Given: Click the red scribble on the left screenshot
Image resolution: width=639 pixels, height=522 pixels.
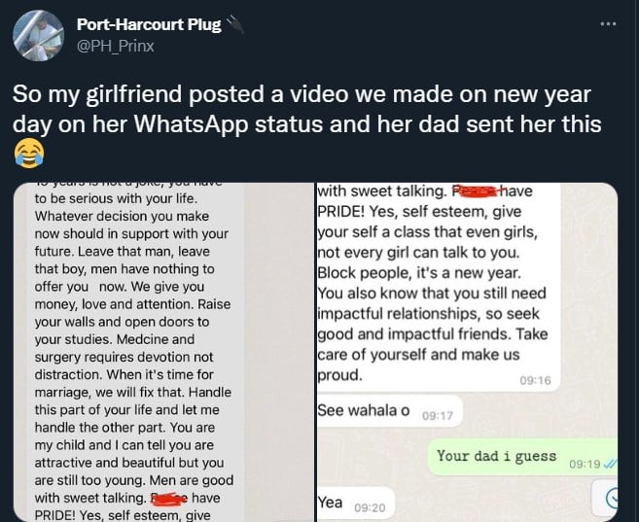Looking at the screenshot, I should click(x=168, y=498).
